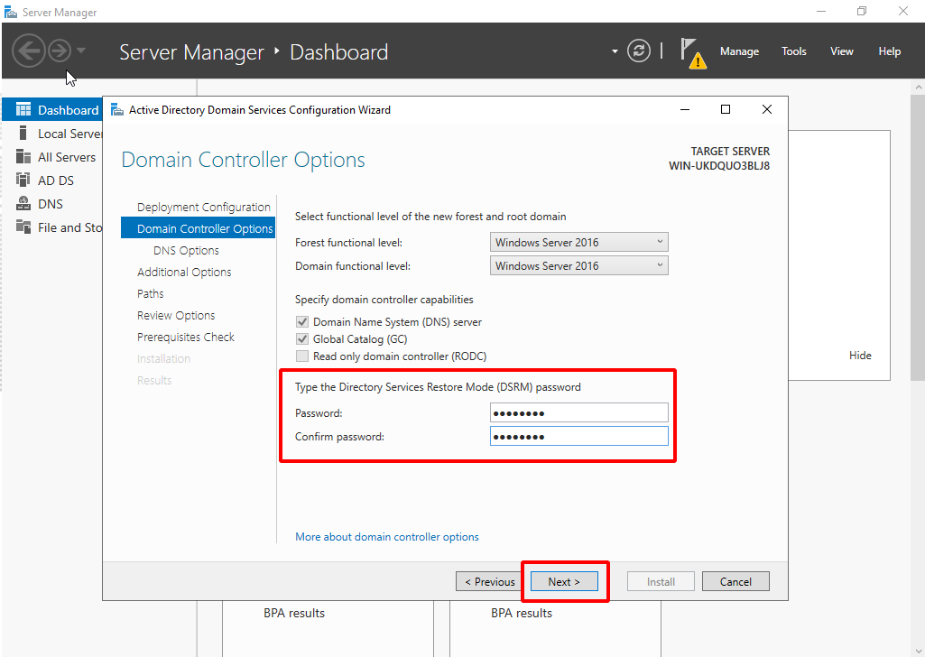Open the Domain functional level dropdown
925x657 pixels.
pos(578,265)
